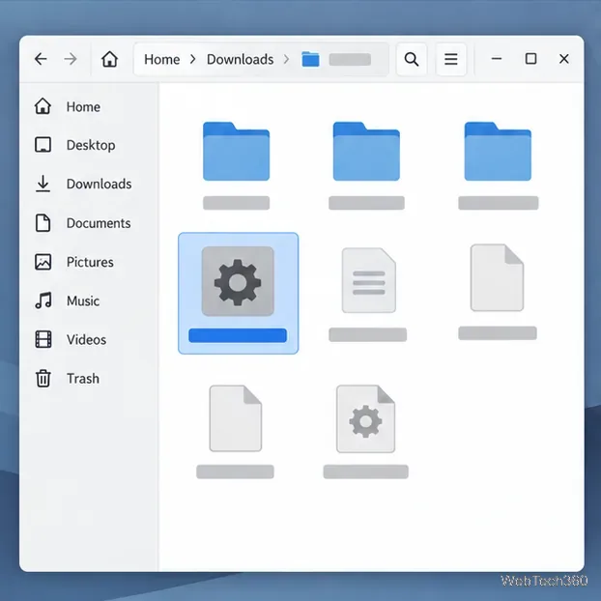601x601 pixels.
Task: Click the Music sidebar note icon
Action: (43, 300)
